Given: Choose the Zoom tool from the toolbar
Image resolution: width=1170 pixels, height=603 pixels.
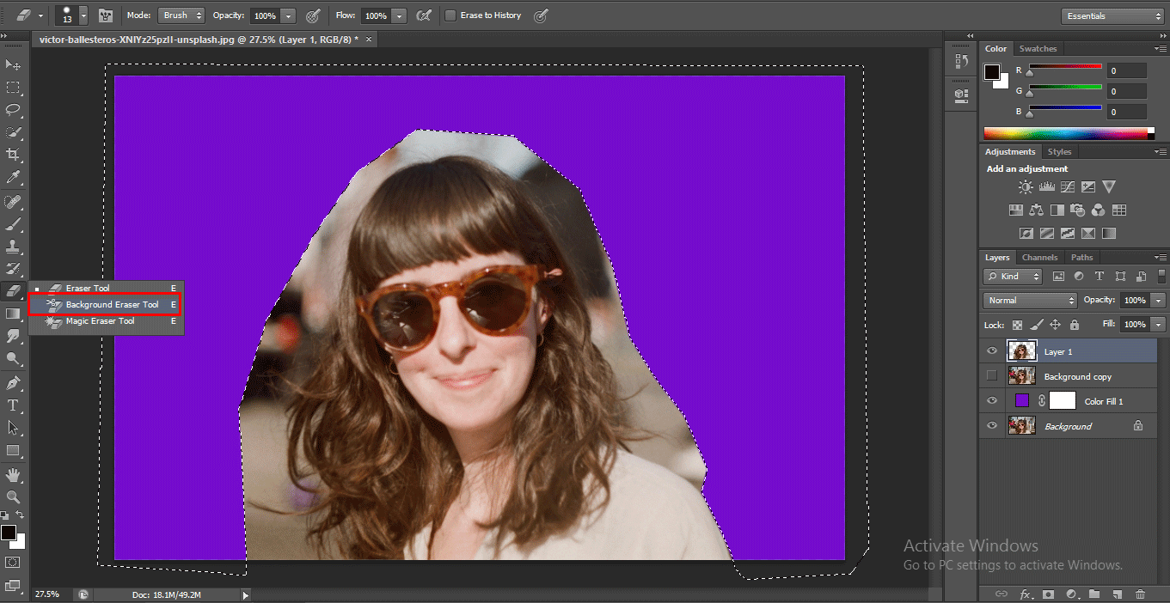Looking at the screenshot, I should point(13,496).
